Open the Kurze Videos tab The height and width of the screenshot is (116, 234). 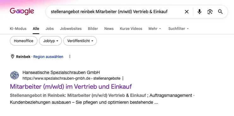pos(131,29)
